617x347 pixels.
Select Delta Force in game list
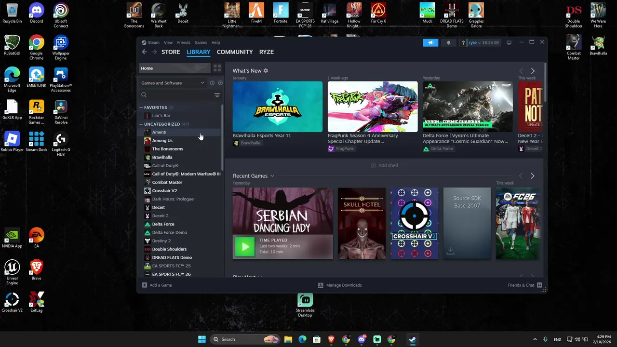click(x=163, y=224)
